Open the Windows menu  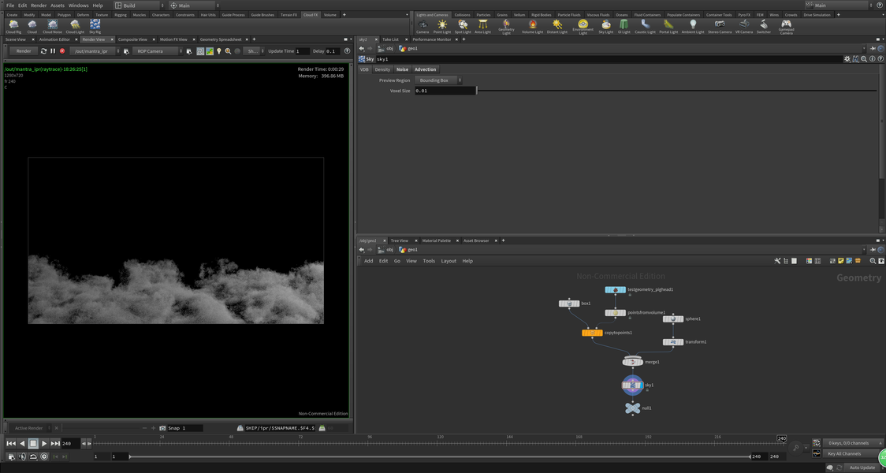(78, 6)
